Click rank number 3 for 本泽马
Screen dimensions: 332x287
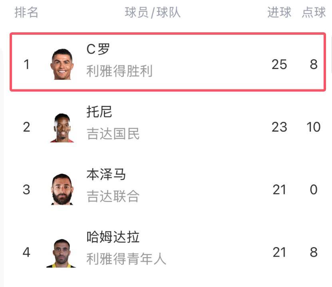tap(26, 190)
